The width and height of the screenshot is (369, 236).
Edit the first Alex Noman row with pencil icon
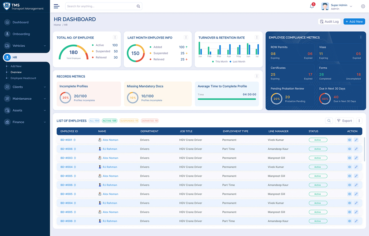[356, 140]
